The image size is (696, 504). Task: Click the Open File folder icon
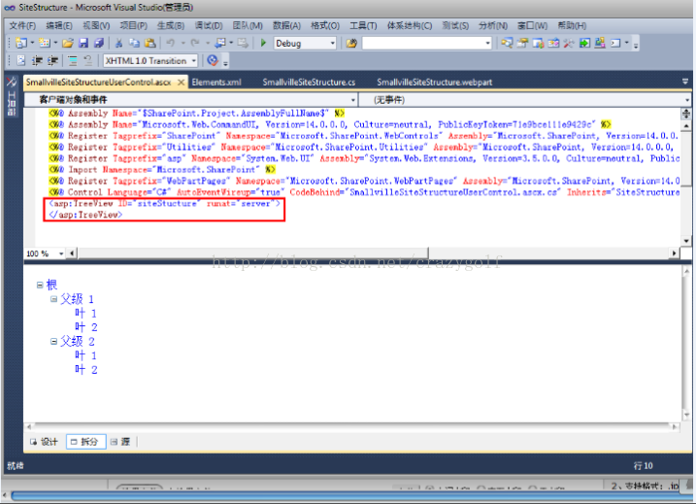[68, 43]
